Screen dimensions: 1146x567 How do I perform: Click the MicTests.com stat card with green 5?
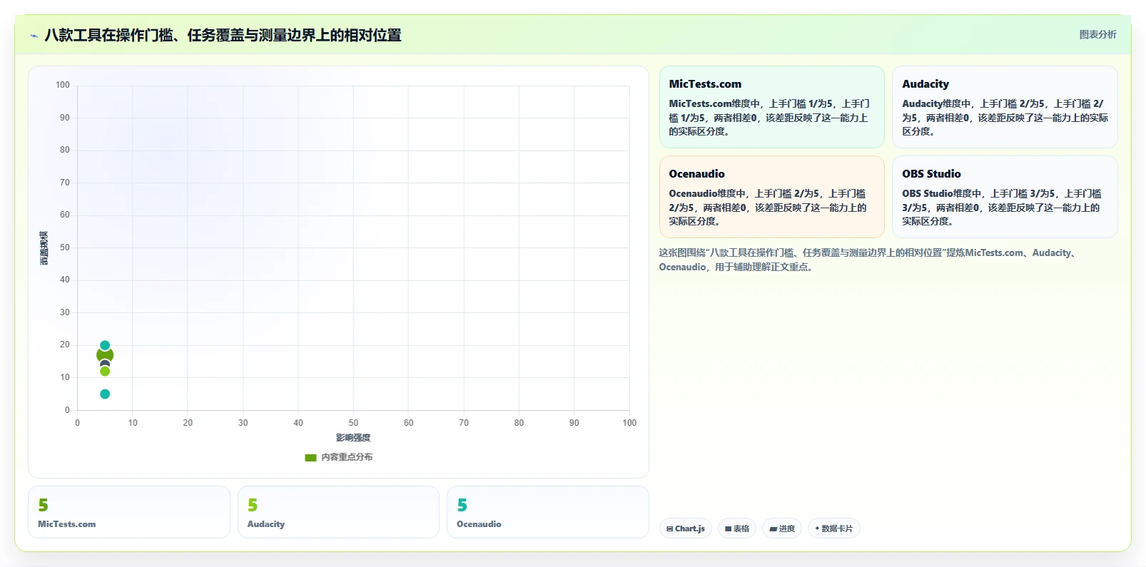[129, 512]
